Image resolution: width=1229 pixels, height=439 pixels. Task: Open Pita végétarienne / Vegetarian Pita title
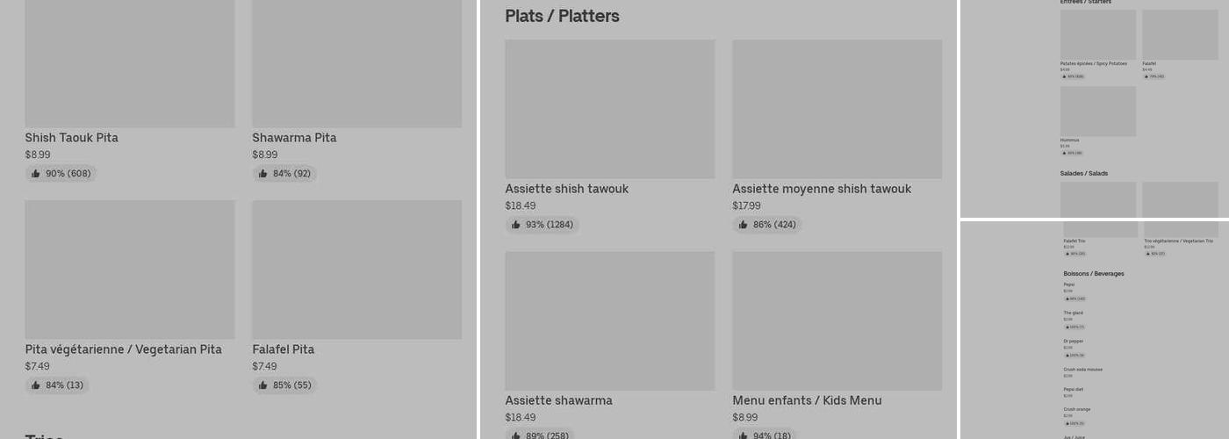tap(123, 349)
